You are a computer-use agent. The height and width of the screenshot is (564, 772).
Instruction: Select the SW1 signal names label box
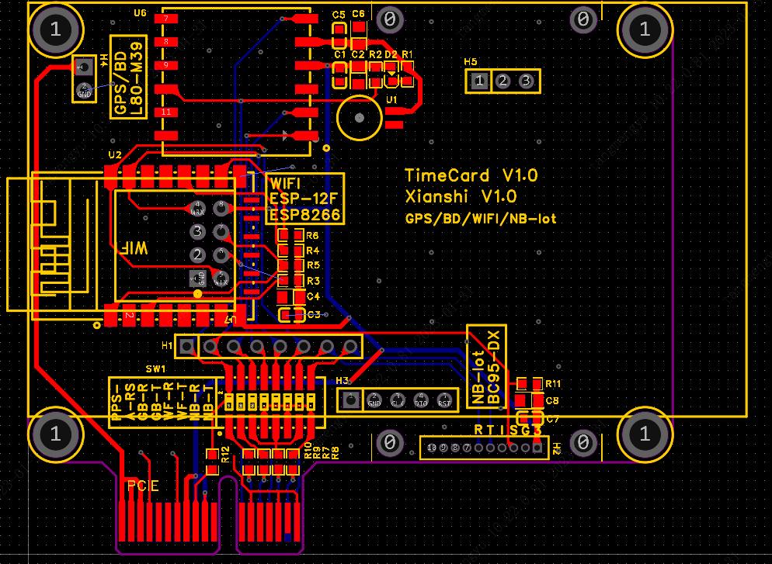pos(162,403)
